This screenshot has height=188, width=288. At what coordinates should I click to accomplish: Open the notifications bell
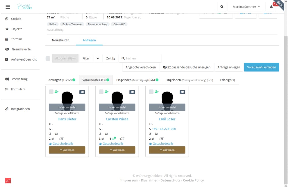(271, 7)
